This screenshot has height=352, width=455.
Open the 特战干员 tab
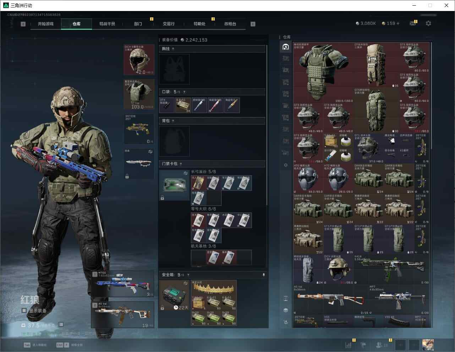[x=107, y=24]
